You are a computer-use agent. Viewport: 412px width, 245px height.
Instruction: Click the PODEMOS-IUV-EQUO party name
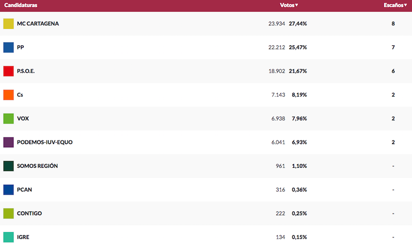pyautogui.click(x=45, y=142)
